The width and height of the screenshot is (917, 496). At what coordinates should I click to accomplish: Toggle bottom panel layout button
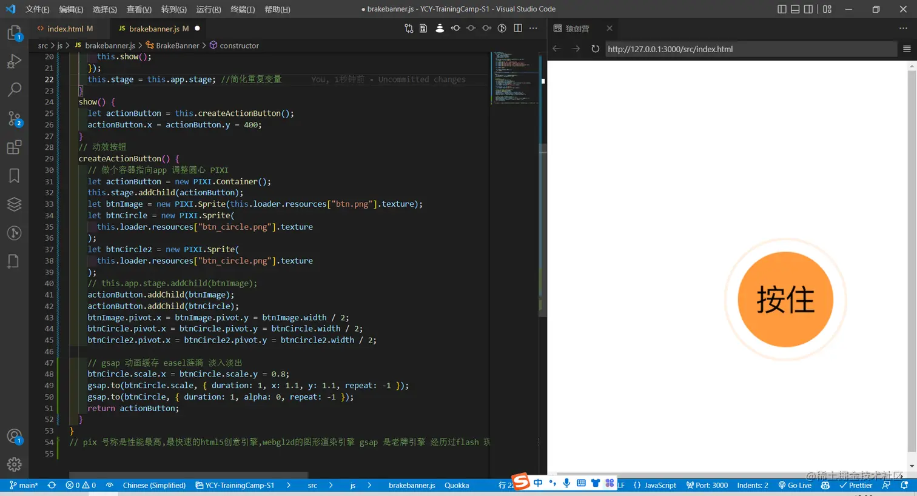[x=795, y=9]
